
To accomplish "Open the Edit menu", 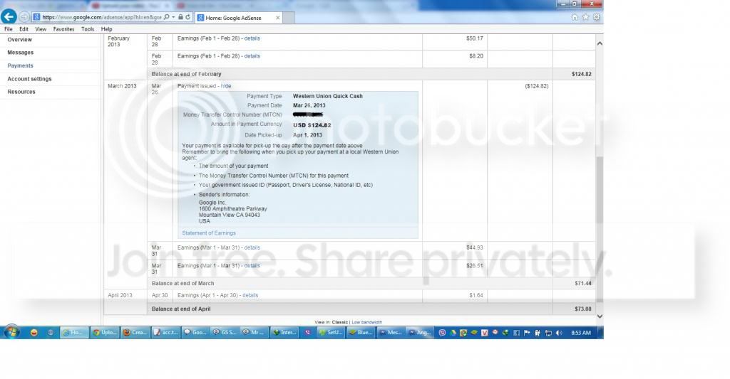I will pos(24,28).
